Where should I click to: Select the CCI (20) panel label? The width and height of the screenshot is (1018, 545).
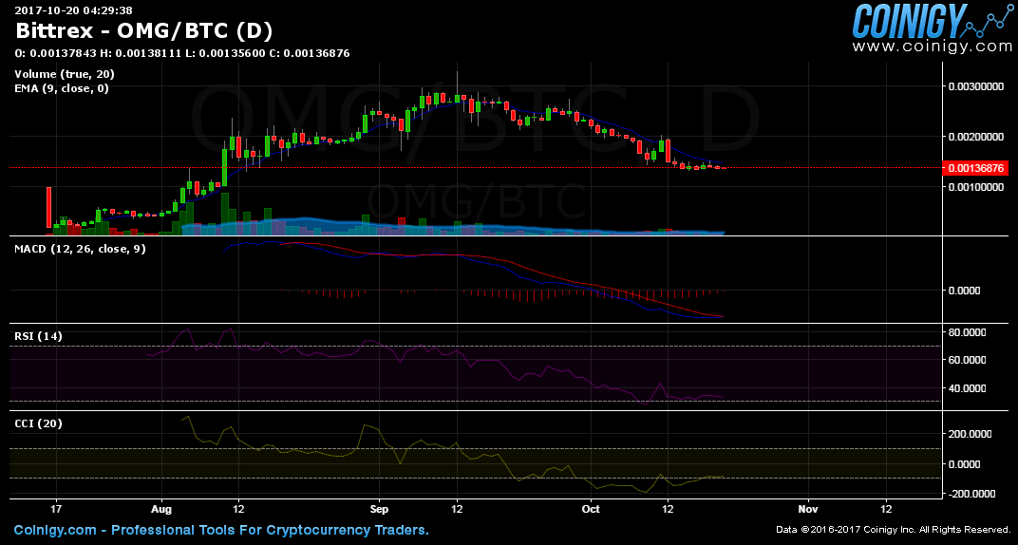(x=38, y=423)
